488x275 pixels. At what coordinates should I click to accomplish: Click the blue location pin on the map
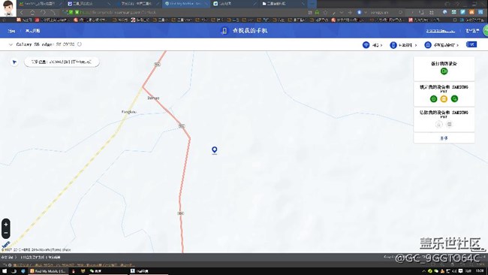point(214,150)
